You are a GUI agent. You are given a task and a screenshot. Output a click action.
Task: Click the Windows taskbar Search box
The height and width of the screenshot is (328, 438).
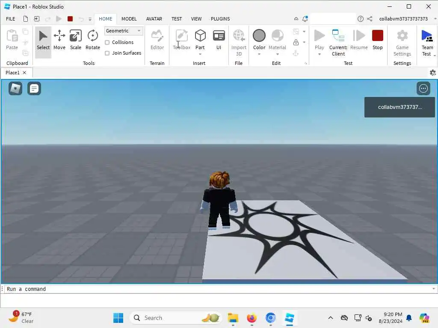tap(175, 318)
